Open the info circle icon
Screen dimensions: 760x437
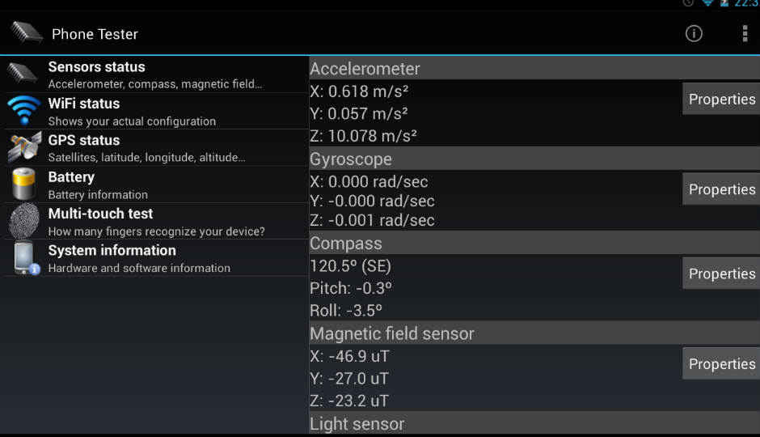(x=694, y=33)
